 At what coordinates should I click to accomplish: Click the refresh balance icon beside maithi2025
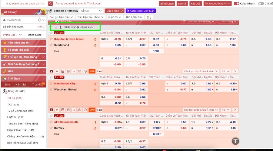pyautogui.click(x=39, y=20)
